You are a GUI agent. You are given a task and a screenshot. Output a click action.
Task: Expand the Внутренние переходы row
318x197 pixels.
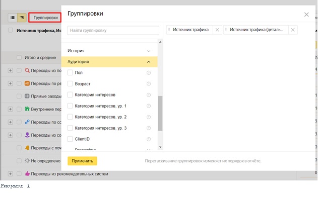11,109
